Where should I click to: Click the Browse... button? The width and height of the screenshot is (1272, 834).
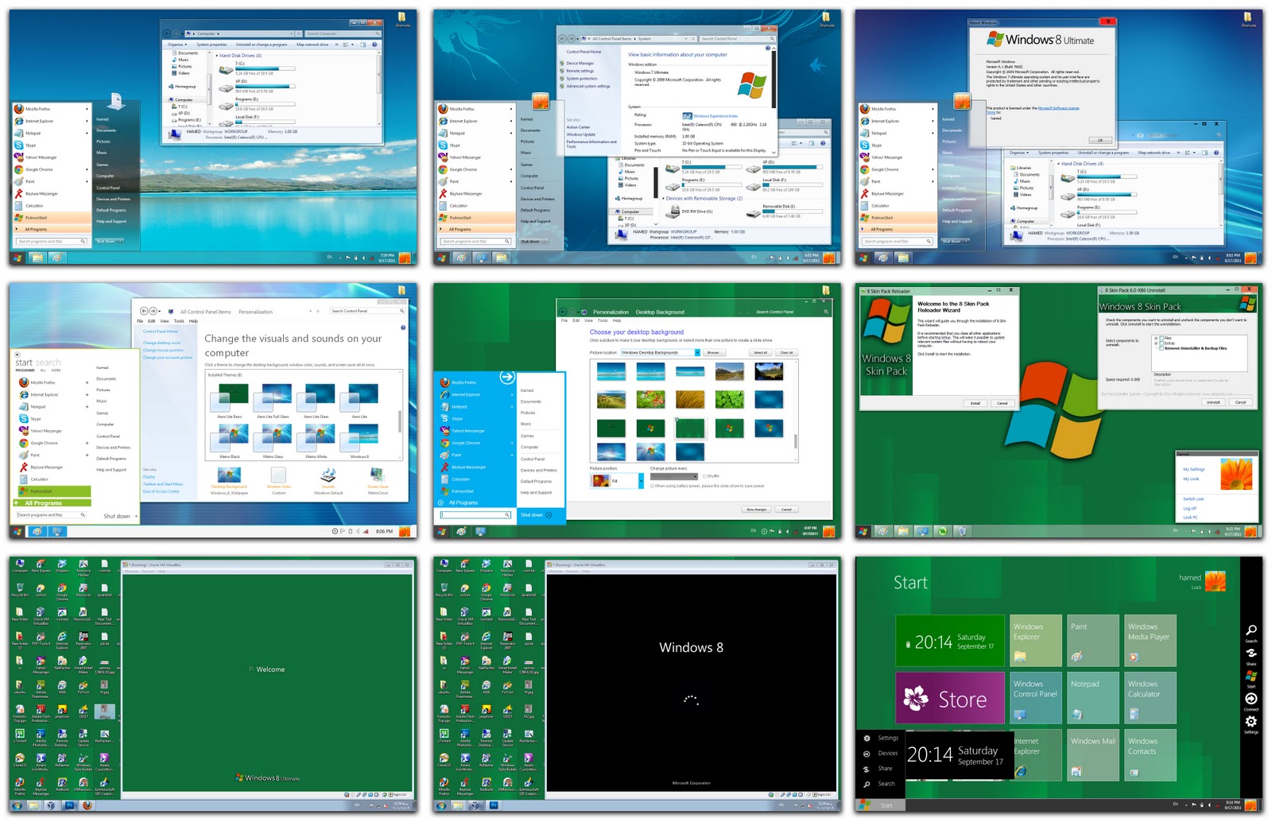click(713, 352)
